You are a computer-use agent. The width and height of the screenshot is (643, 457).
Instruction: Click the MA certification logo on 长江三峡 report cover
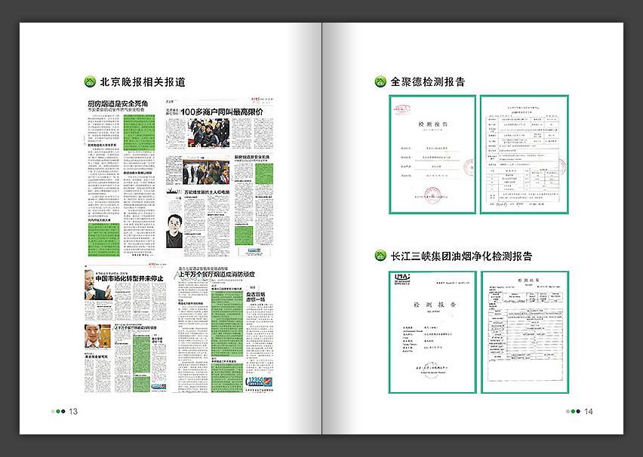click(x=401, y=281)
